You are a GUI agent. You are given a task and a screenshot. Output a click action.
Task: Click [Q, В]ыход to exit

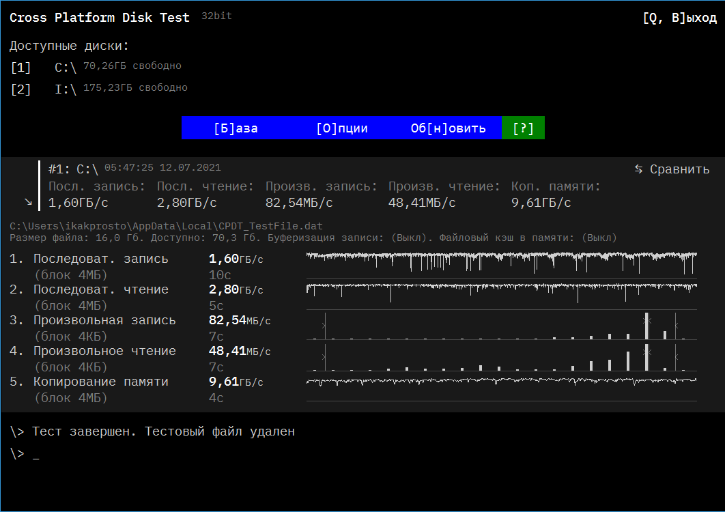[x=680, y=18]
